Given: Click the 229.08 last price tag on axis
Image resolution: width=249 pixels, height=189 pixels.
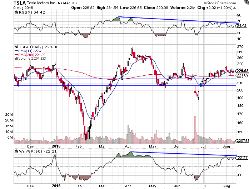Looking at the screenshot, I should click(242, 71).
